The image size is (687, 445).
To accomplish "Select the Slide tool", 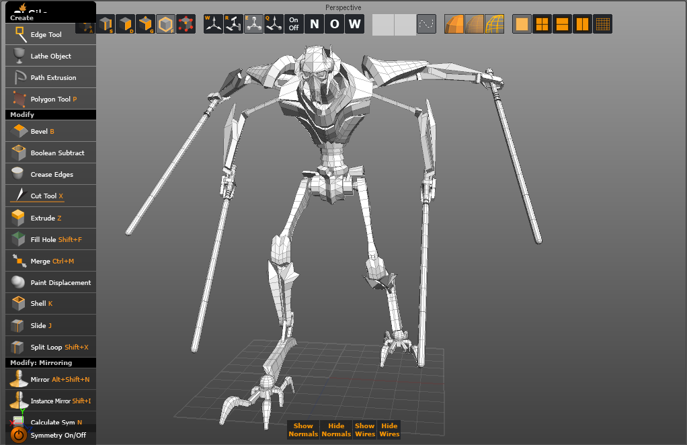I will click(50, 325).
